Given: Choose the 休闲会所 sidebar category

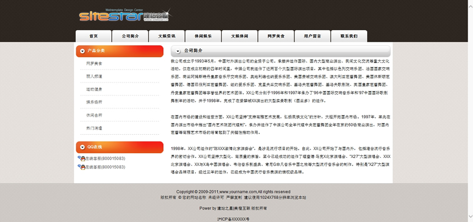Looking at the screenshot, I should coord(94,115).
